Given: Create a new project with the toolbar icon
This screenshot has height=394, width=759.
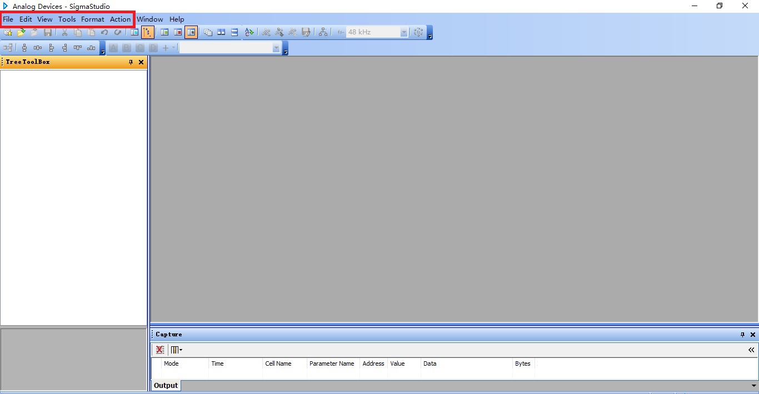Looking at the screenshot, I should (8, 32).
